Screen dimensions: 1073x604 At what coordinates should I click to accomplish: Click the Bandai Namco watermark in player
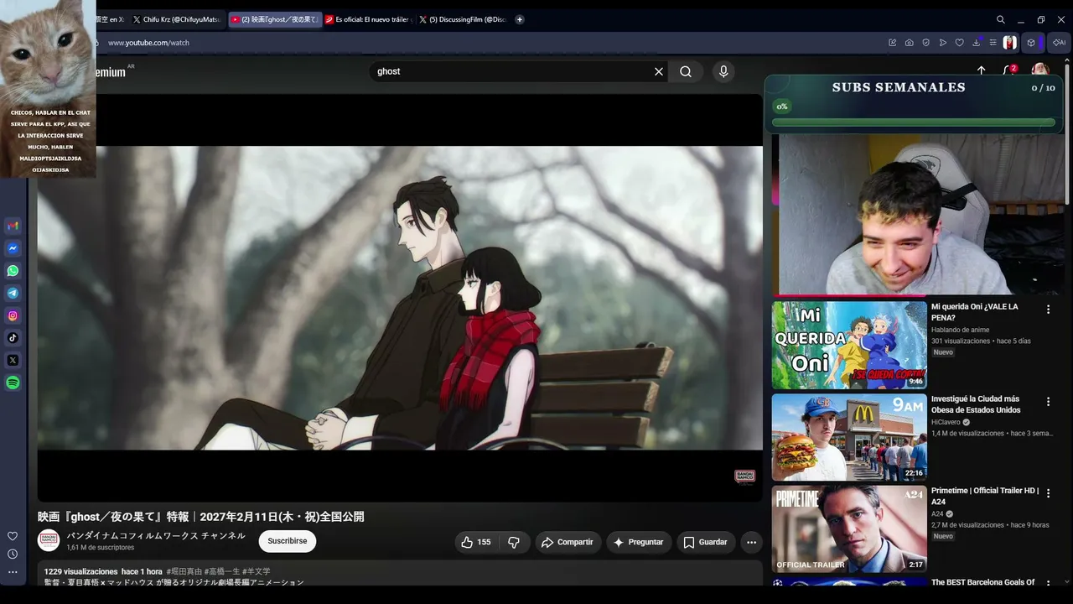pos(744,476)
